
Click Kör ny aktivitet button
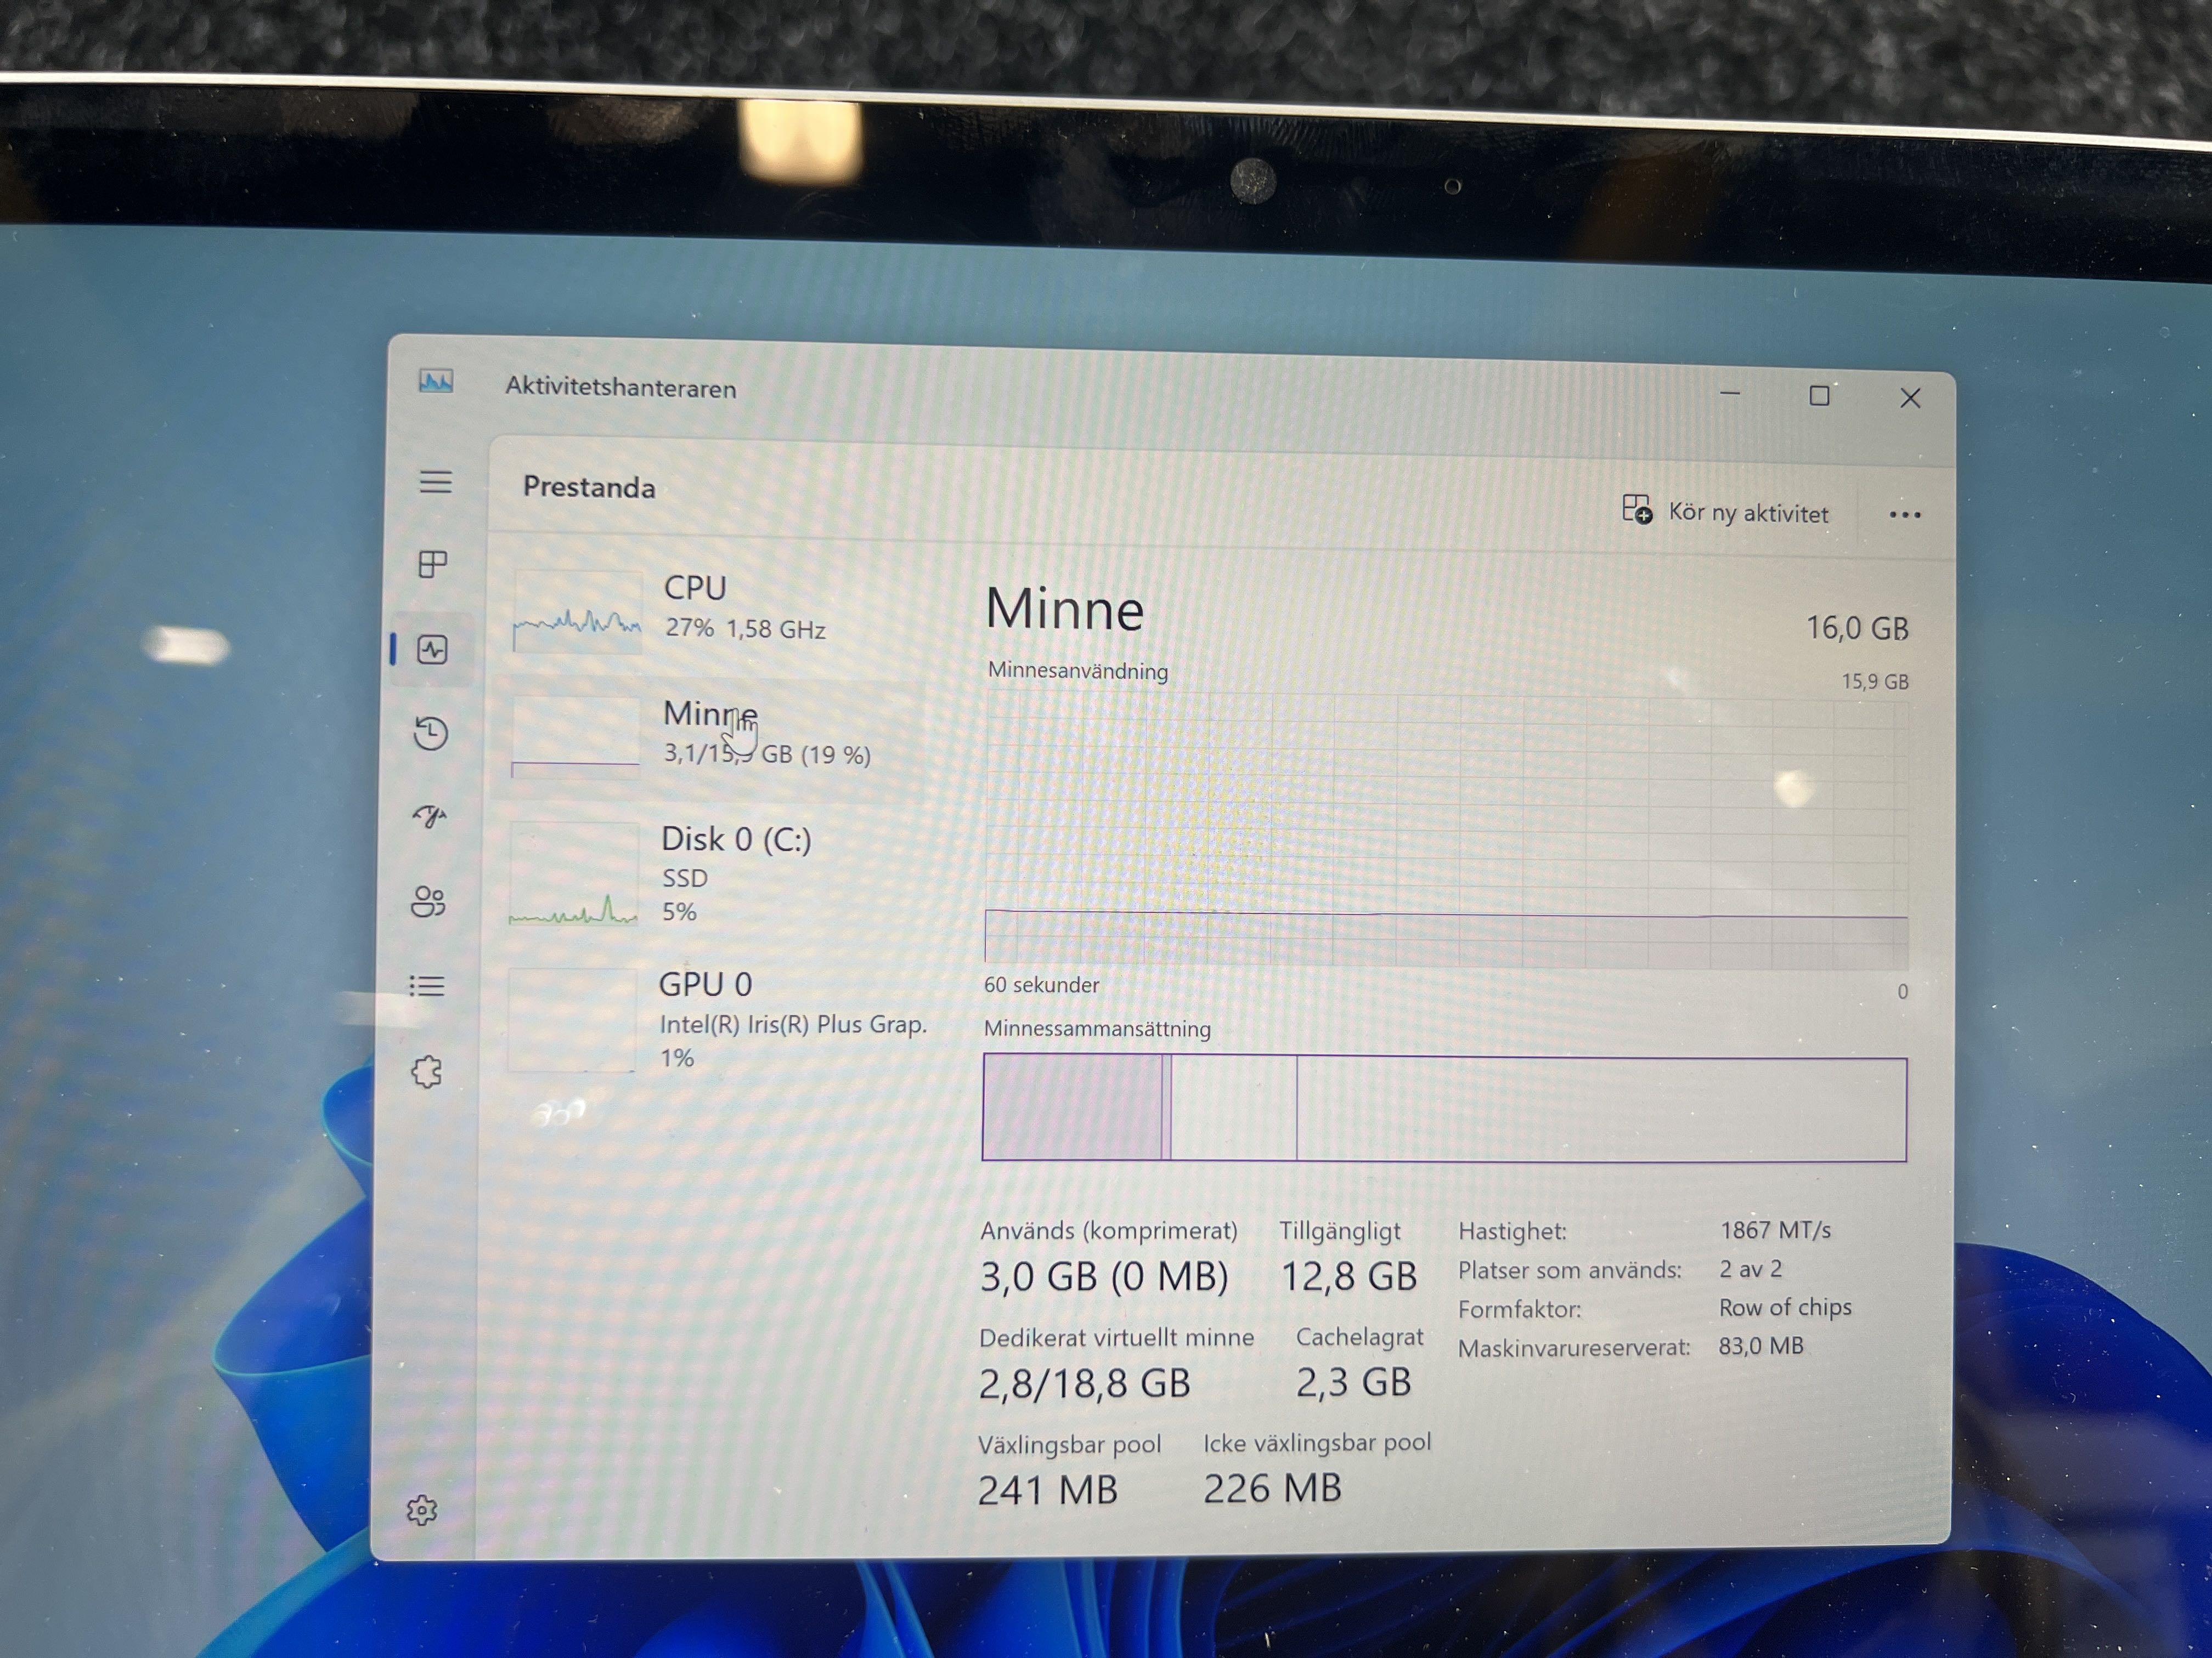pos(1726,513)
